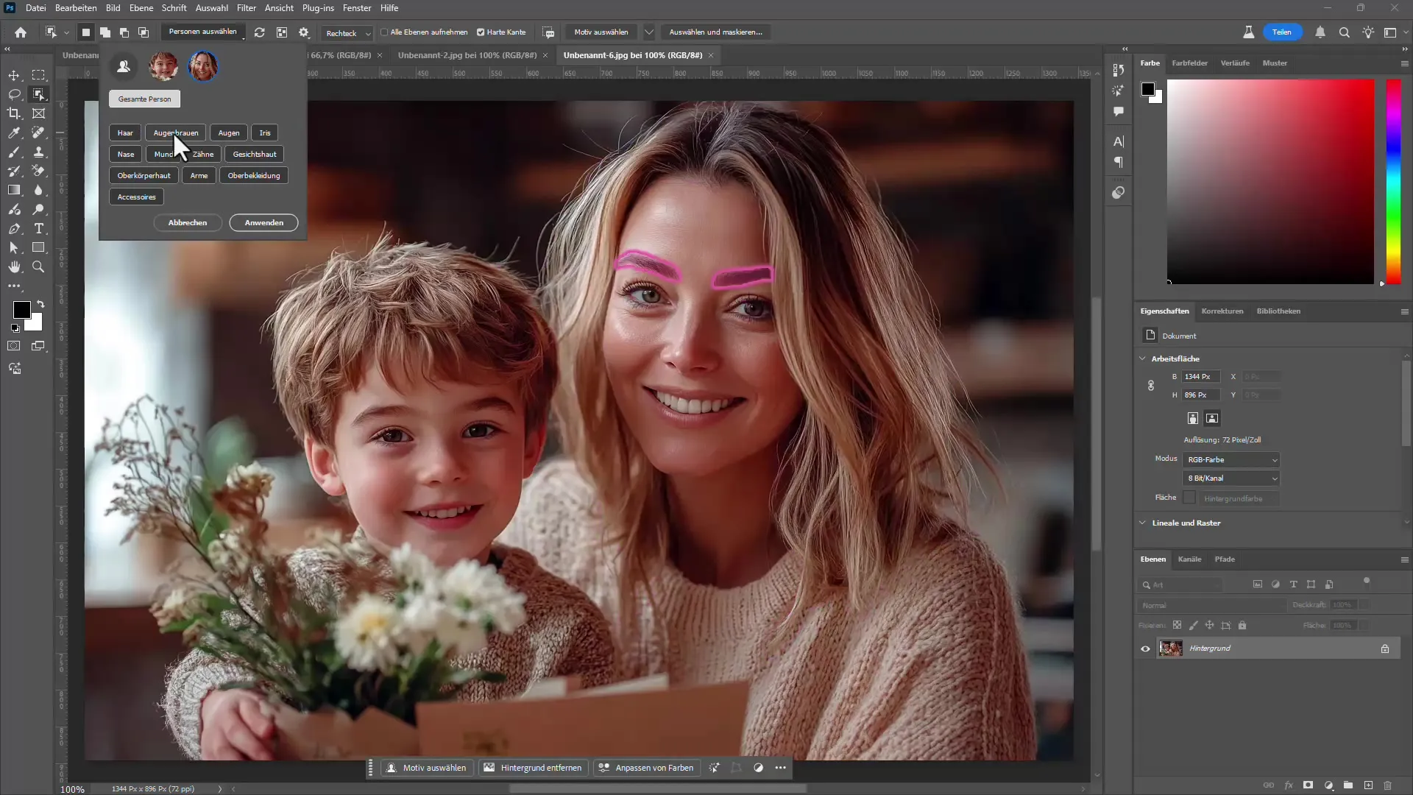This screenshot has width=1413, height=795.
Task: Select the Brush tool
Action: pos(14,152)
